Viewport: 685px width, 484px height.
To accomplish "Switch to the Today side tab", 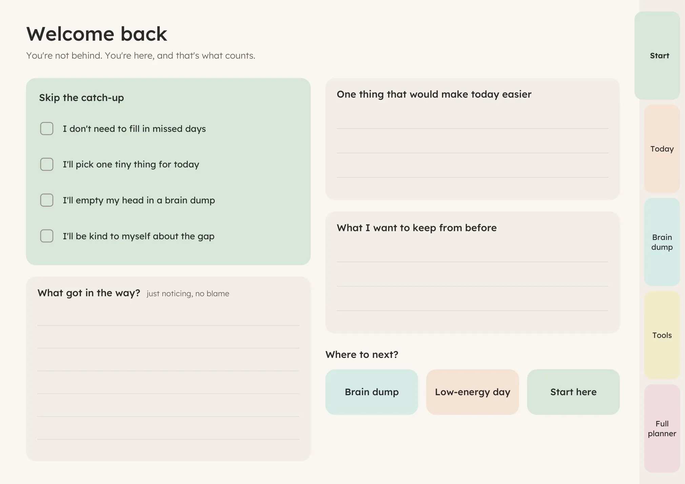I will [x=662, y=149].
